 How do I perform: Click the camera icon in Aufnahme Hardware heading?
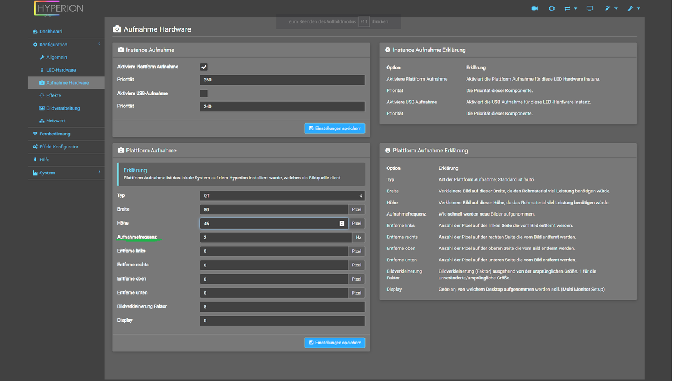117,29
